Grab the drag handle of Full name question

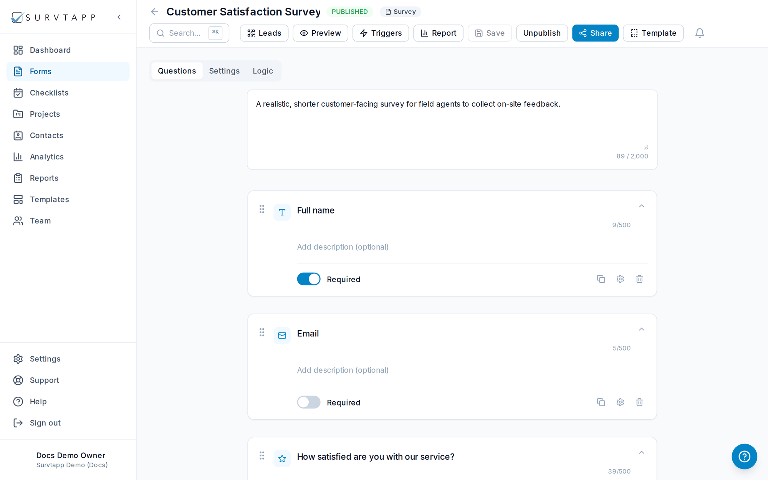click(x=262, y=209)
